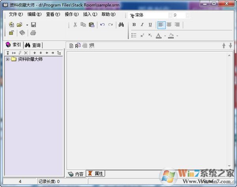
Task: Switch to the 属性 tab at bottom
Action: pos(96,174)
